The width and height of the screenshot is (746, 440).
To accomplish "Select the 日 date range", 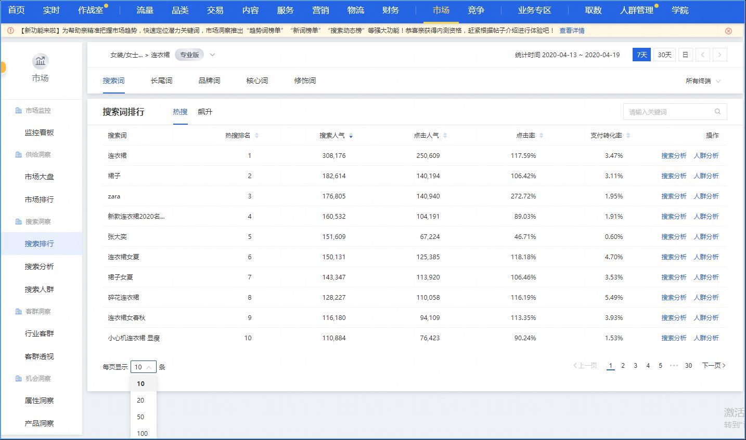I will tap(685, 55).
